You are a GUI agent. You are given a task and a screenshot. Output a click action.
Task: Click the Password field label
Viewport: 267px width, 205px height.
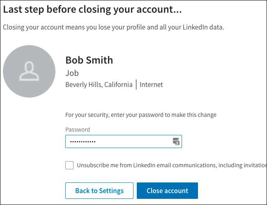pyautogui.click(x=78, y=130)
